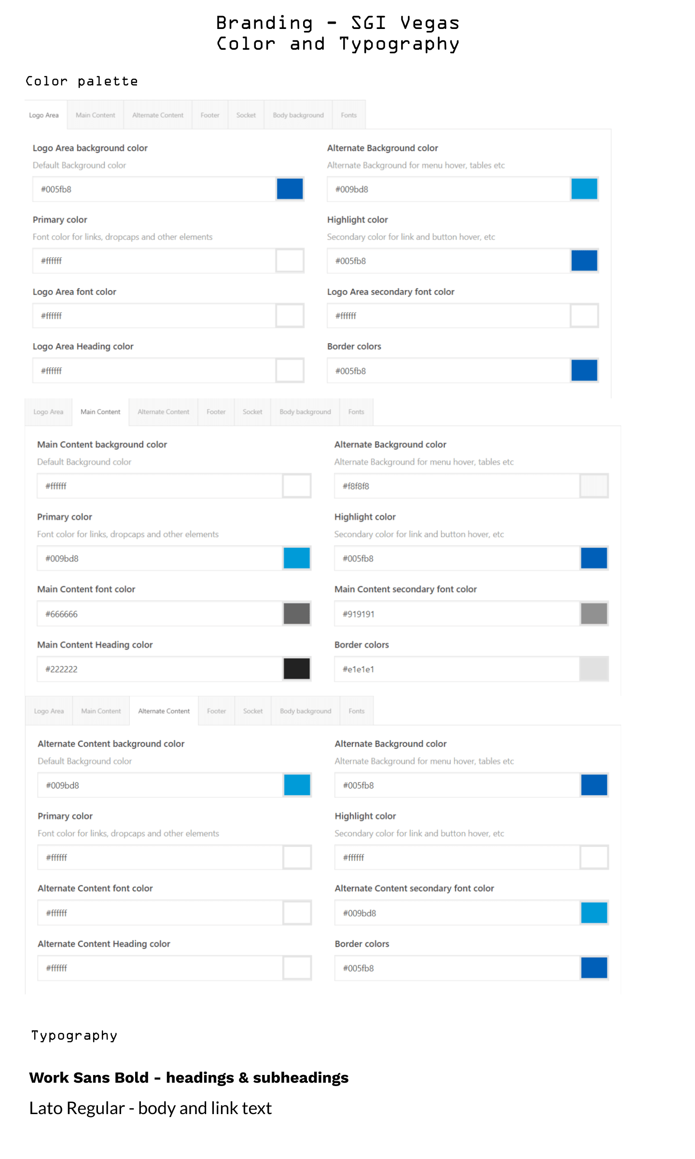Click the #919191 secondary font hex field
The height and width of the screenshot is (1159, 695).
pos(456,614)
